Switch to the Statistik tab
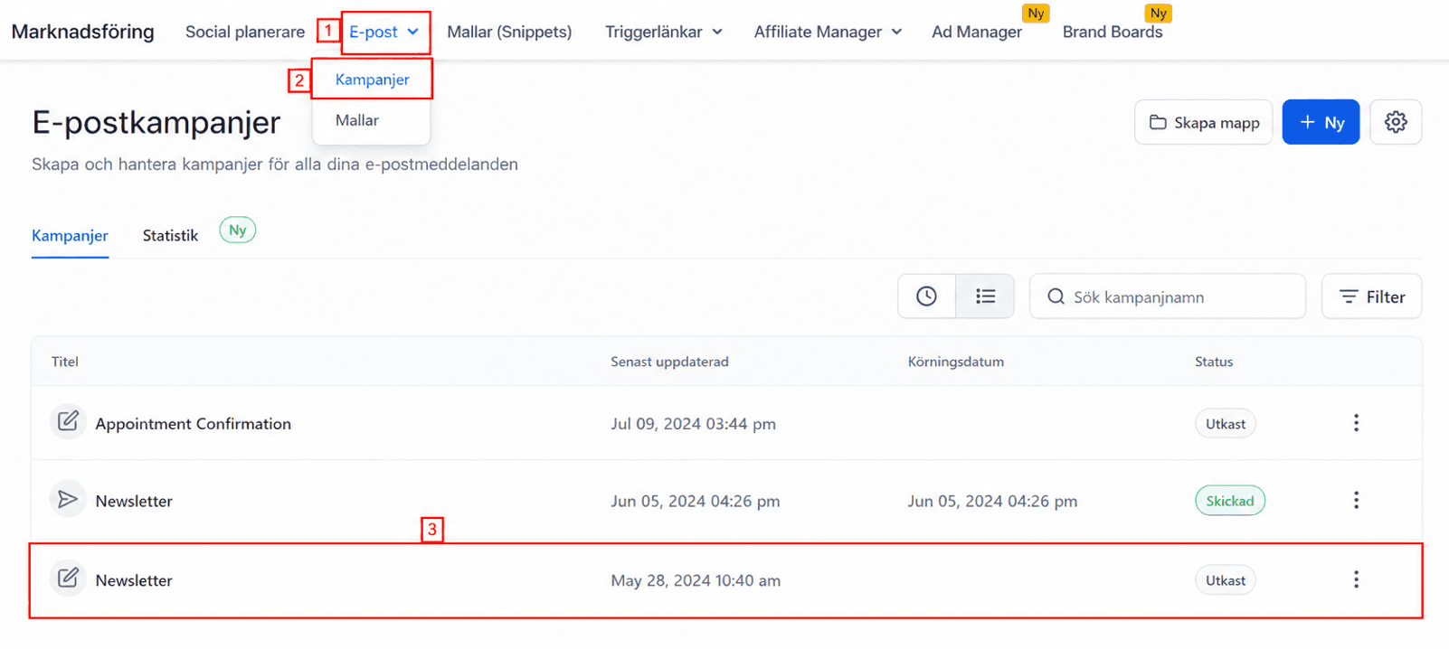Viewport: 1449px width, 649px height. (170, 235)
